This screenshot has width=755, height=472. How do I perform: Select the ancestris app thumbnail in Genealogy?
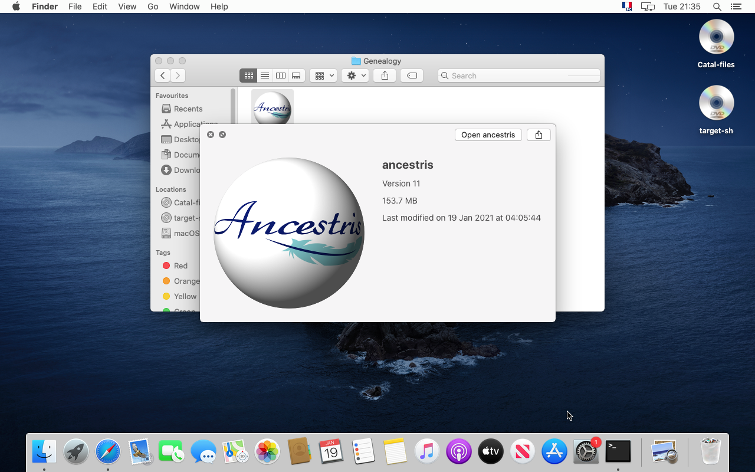(x=273, y=108)
